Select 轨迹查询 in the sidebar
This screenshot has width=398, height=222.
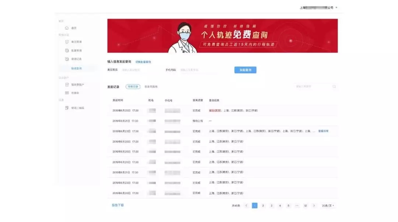point(76,68)
